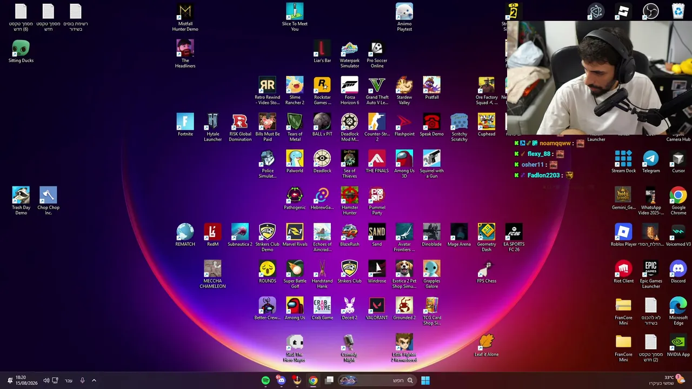The height and width of the screenshot is (389, 692).
Task: Open Squirrel with a Gun
Action: (431, 164)
